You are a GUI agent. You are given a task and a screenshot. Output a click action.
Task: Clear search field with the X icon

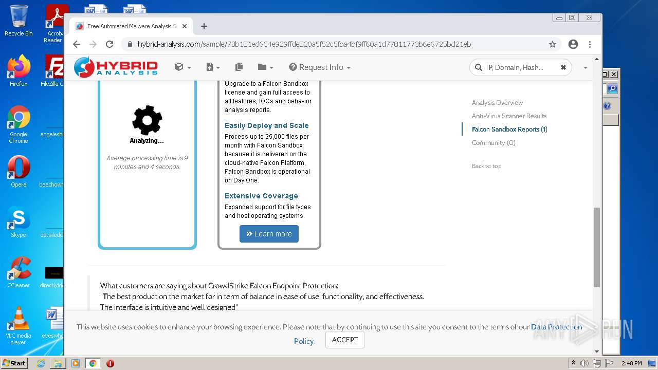tap(563, 67)
